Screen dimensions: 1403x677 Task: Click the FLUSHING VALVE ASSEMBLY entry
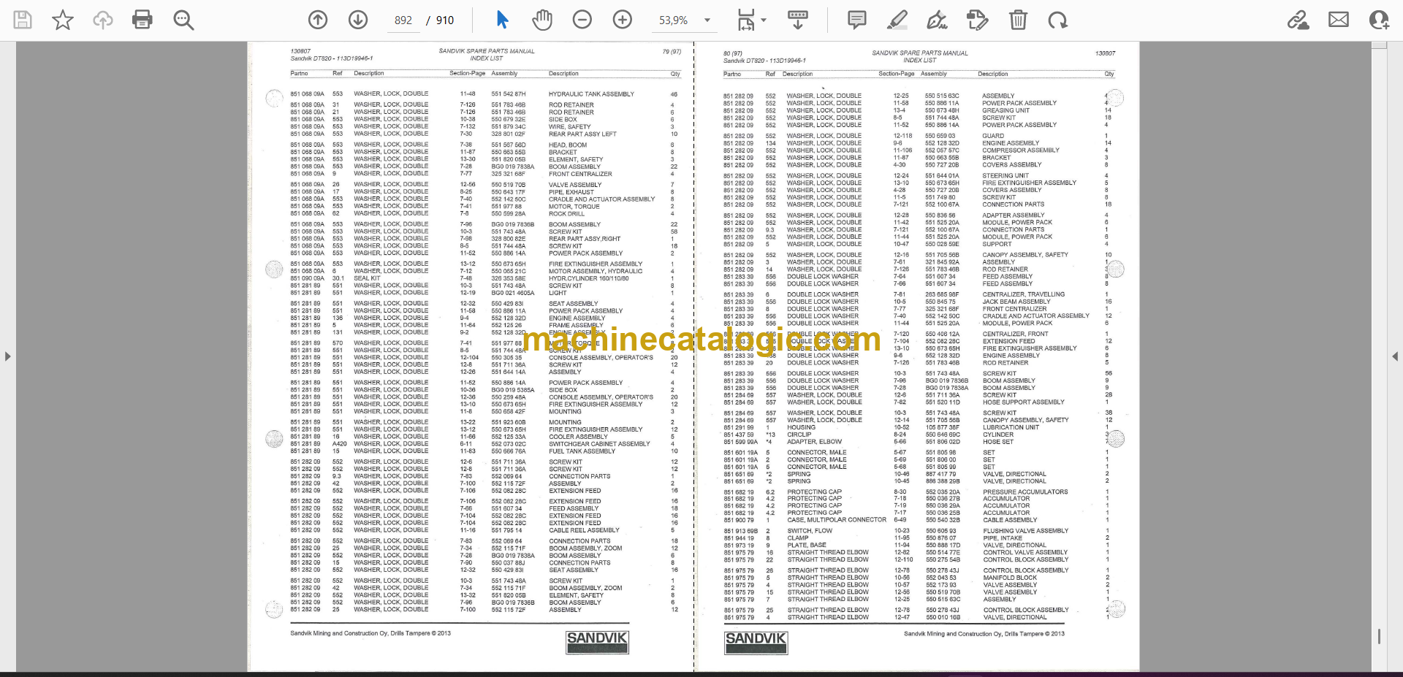point(1025,531)
